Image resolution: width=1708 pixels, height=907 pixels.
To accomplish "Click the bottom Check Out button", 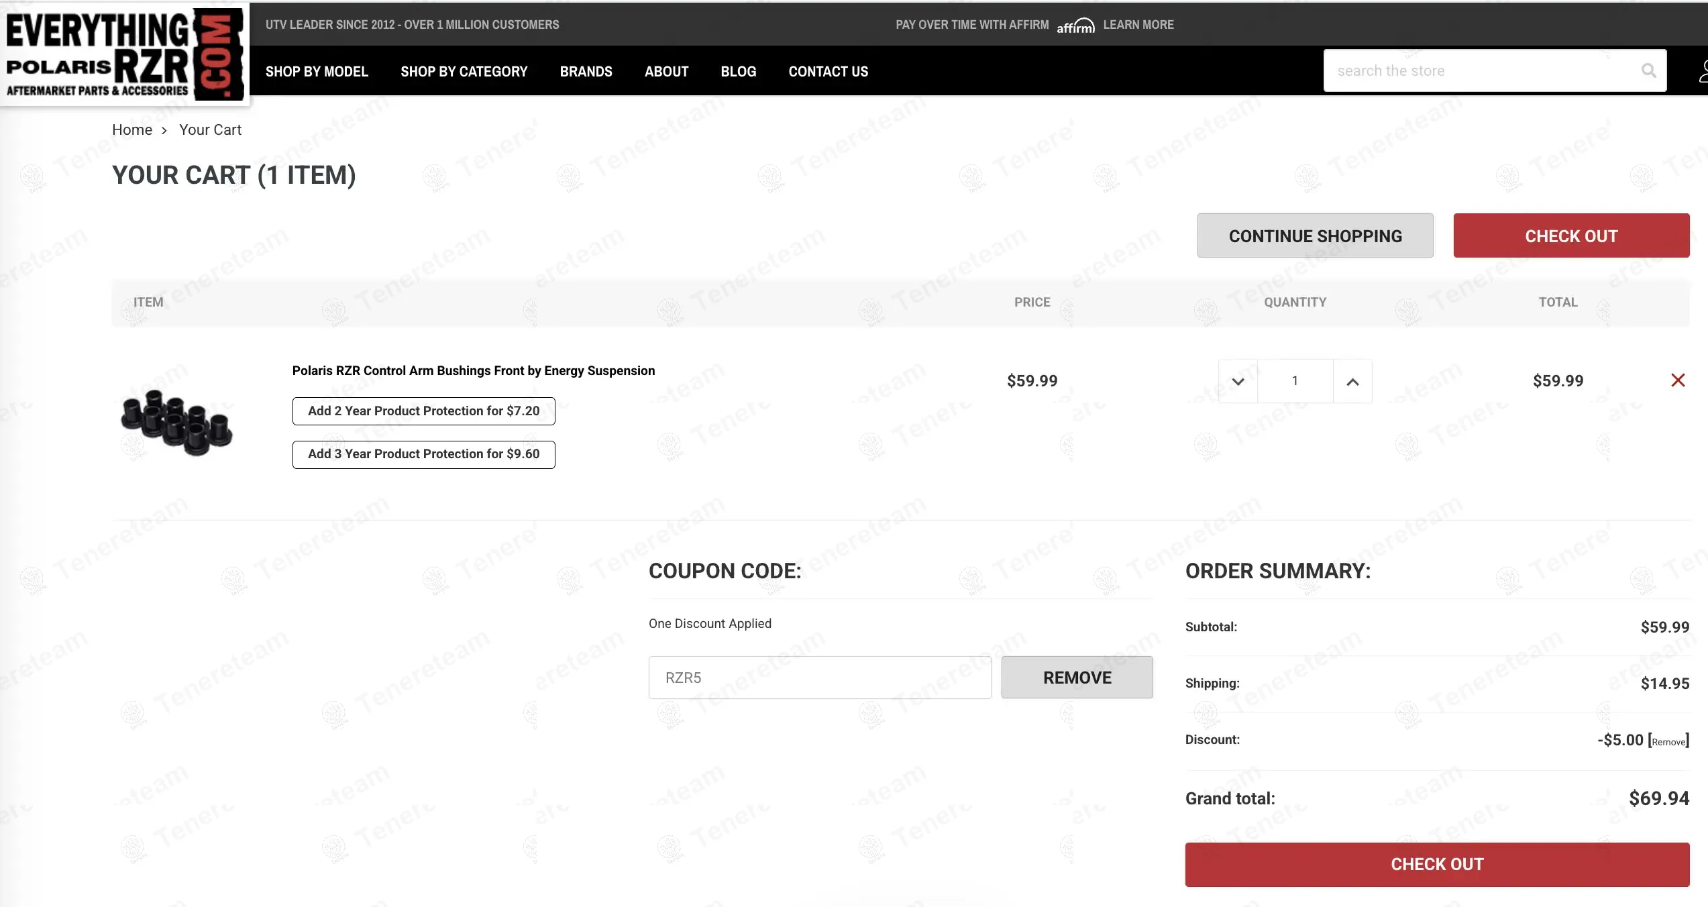I will click(1437, 864).
